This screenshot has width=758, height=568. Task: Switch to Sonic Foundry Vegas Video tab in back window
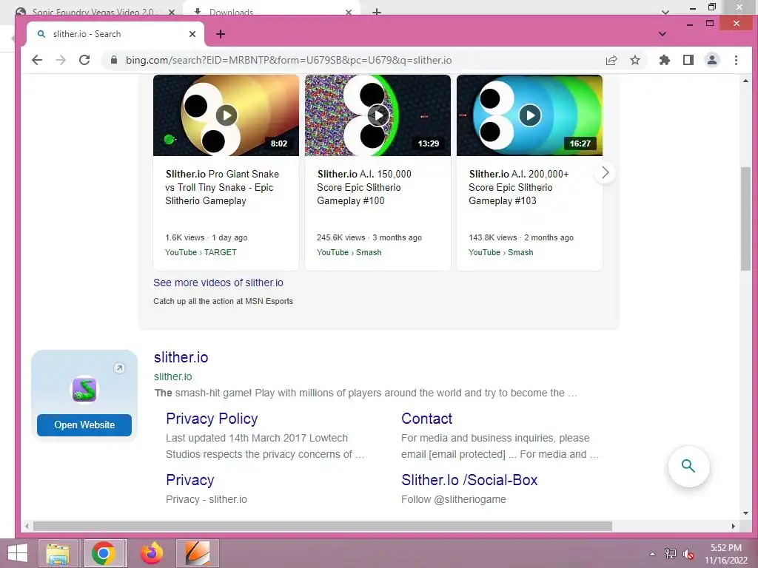[94, 12]
